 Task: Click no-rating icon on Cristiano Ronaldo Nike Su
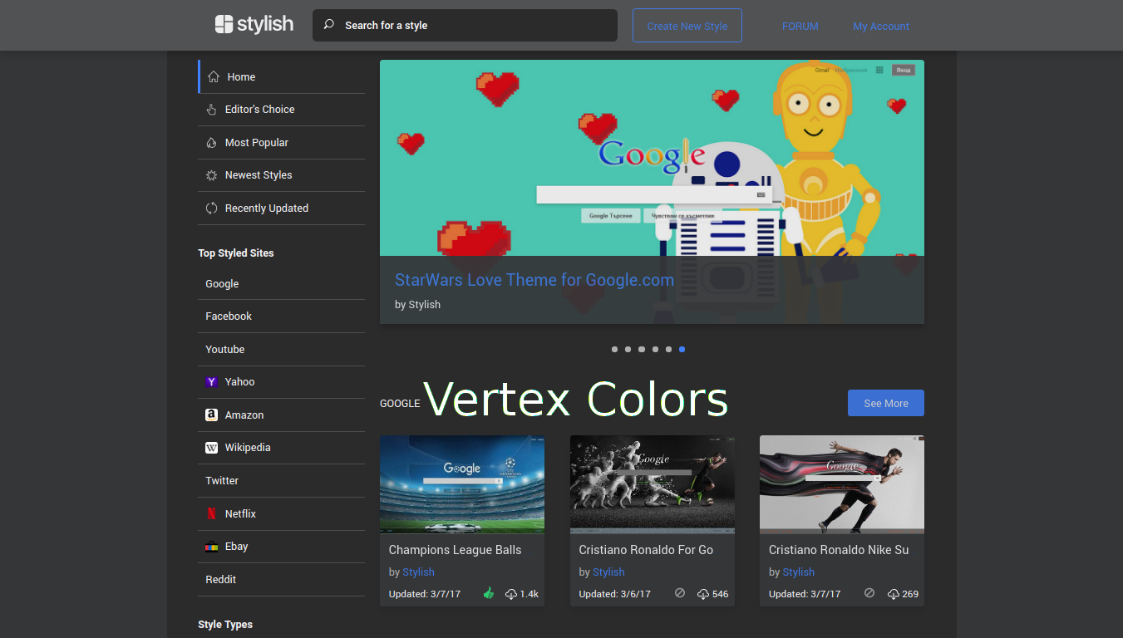(x=869, y=593)
